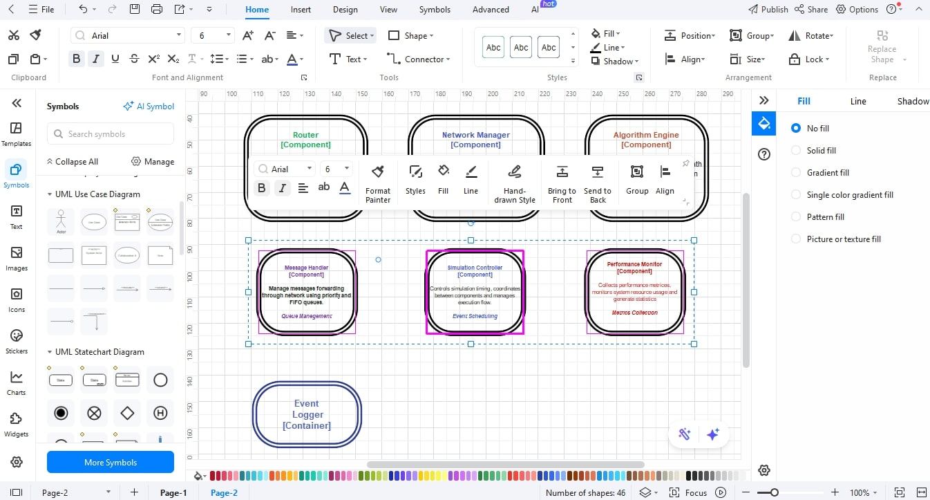Open the View ribbon tab

point(388,10)
